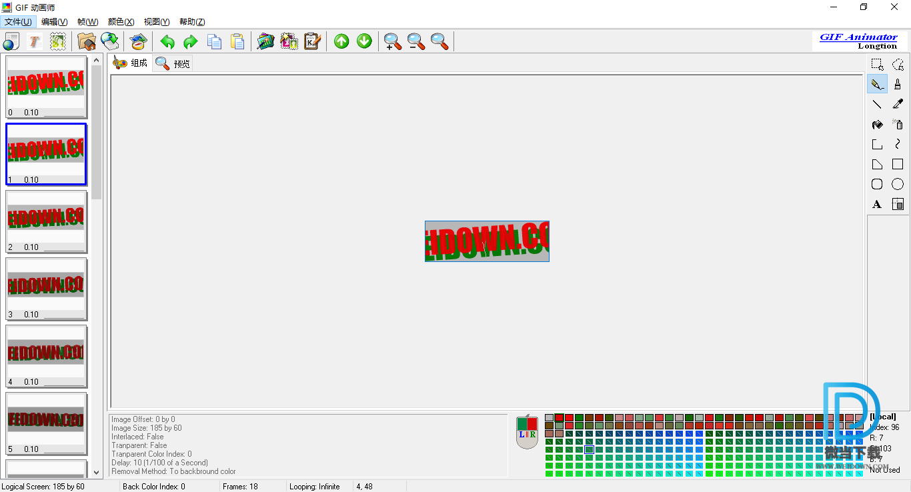The width and height of the screenshot is (911, 492).
Task: Move frame down with green down arrow
Action: pos(364,41)
